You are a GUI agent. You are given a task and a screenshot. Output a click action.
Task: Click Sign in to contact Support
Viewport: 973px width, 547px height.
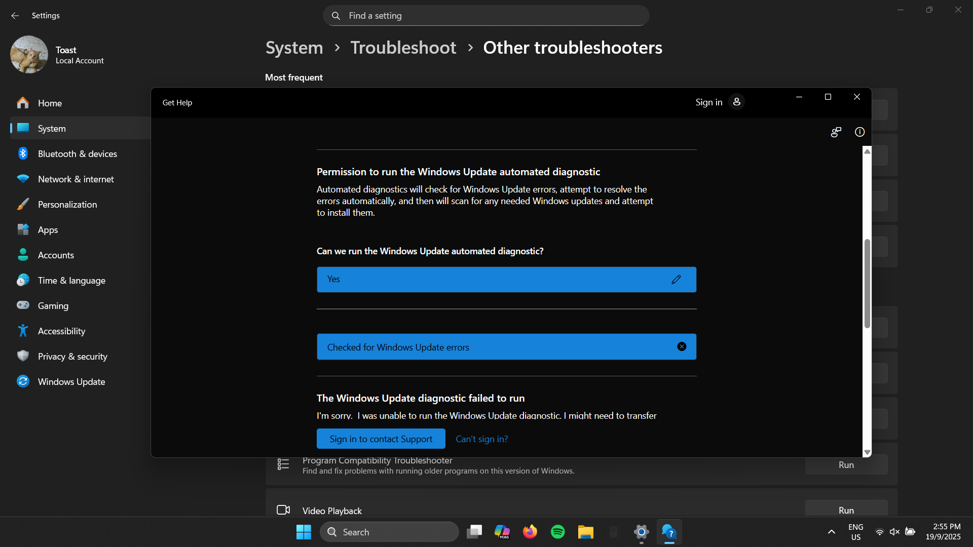(381, 439)
